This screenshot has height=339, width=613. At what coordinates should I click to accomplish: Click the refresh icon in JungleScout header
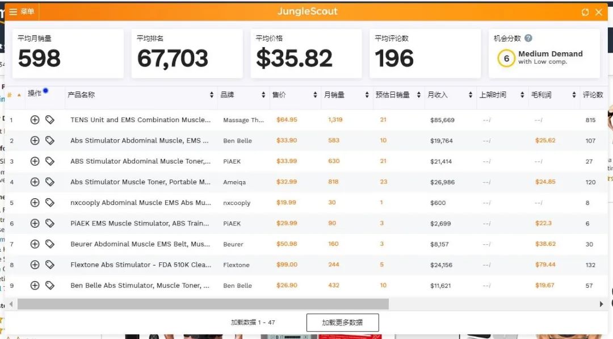585,12
